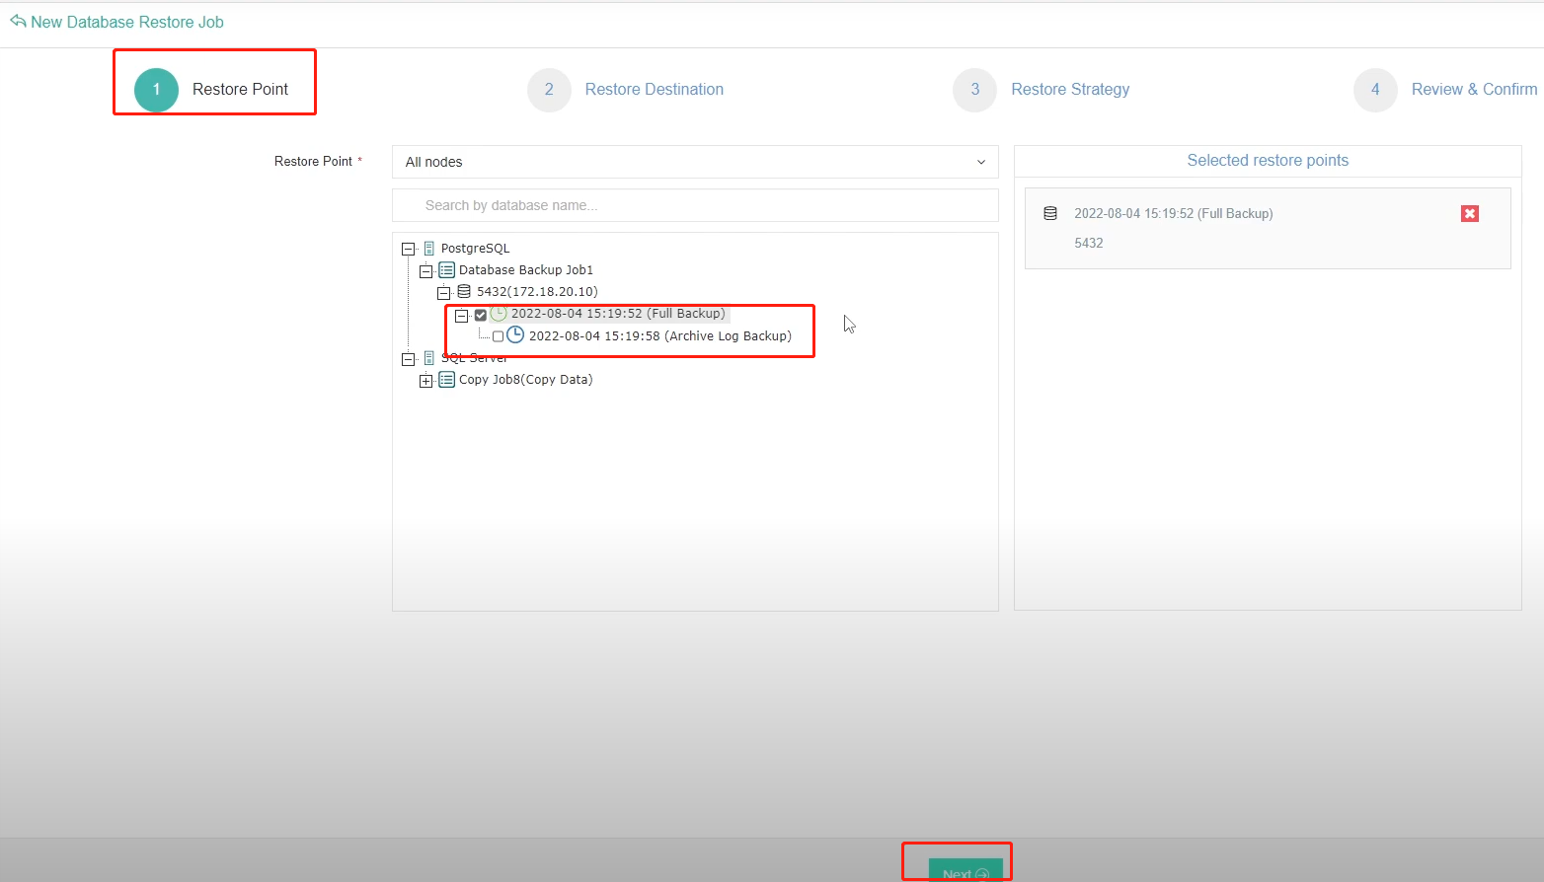Viewport: 1544px width, 882px height.
Task: Select 5432(172.18.20.10) label in tree
Action: [x=537, y=292]
